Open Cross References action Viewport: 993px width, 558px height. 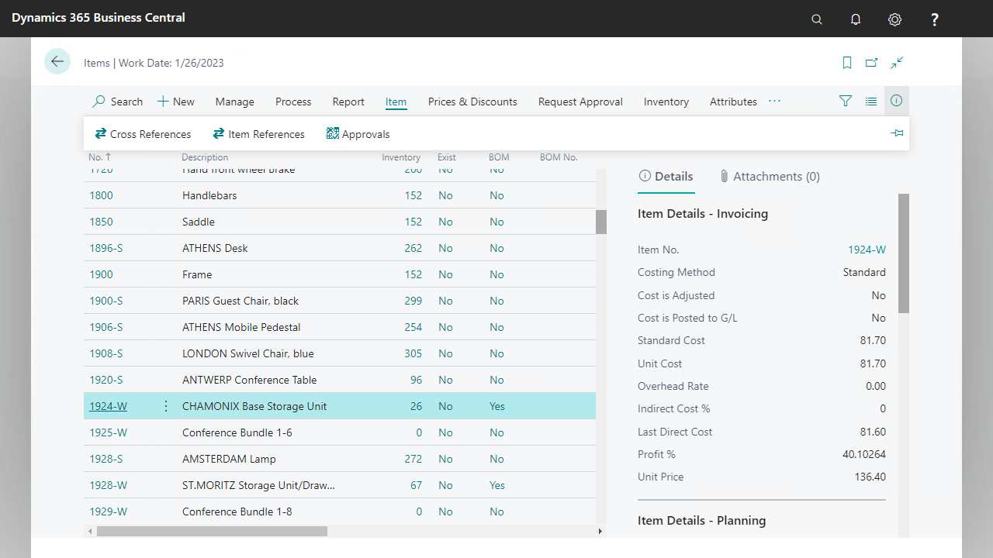pos(143,134)
